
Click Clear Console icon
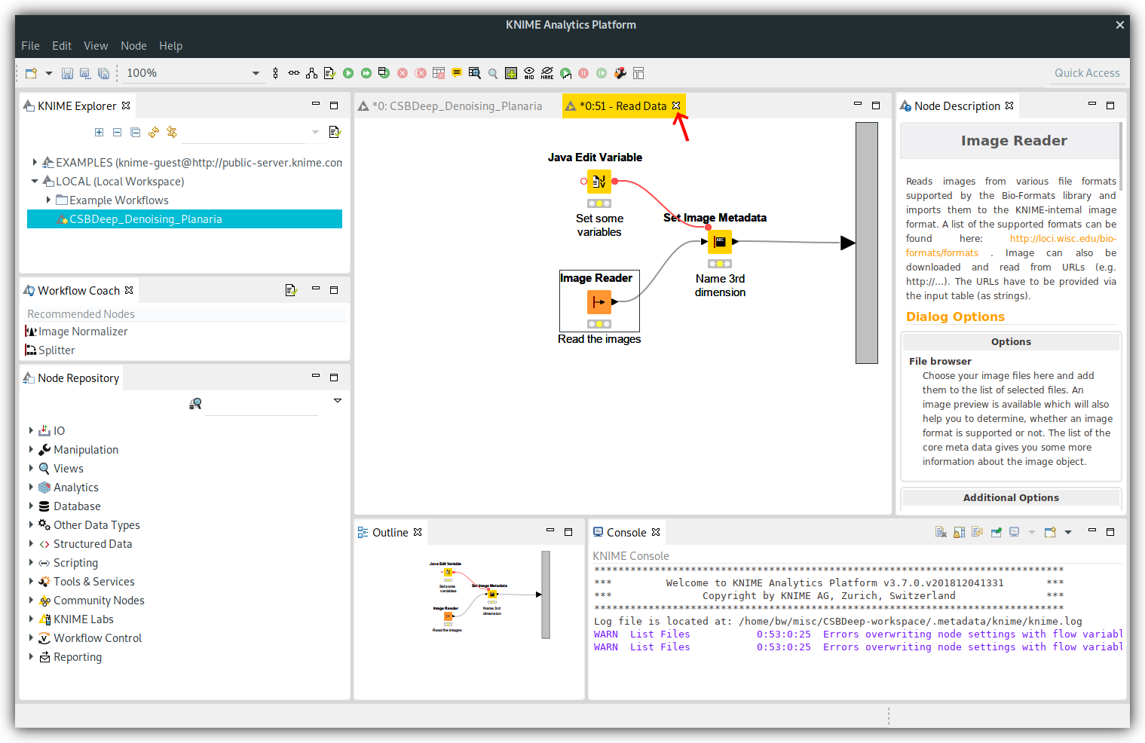pyautogui.click(x=941, y=532)
